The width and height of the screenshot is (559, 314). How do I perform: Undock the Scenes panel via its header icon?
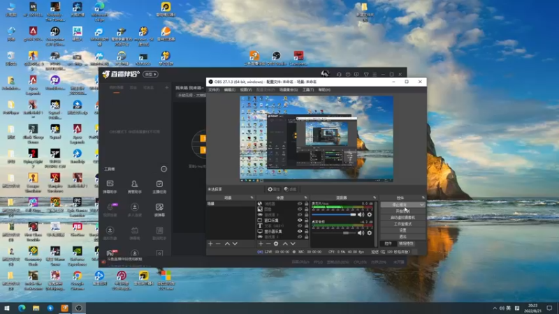pos(252,197)
